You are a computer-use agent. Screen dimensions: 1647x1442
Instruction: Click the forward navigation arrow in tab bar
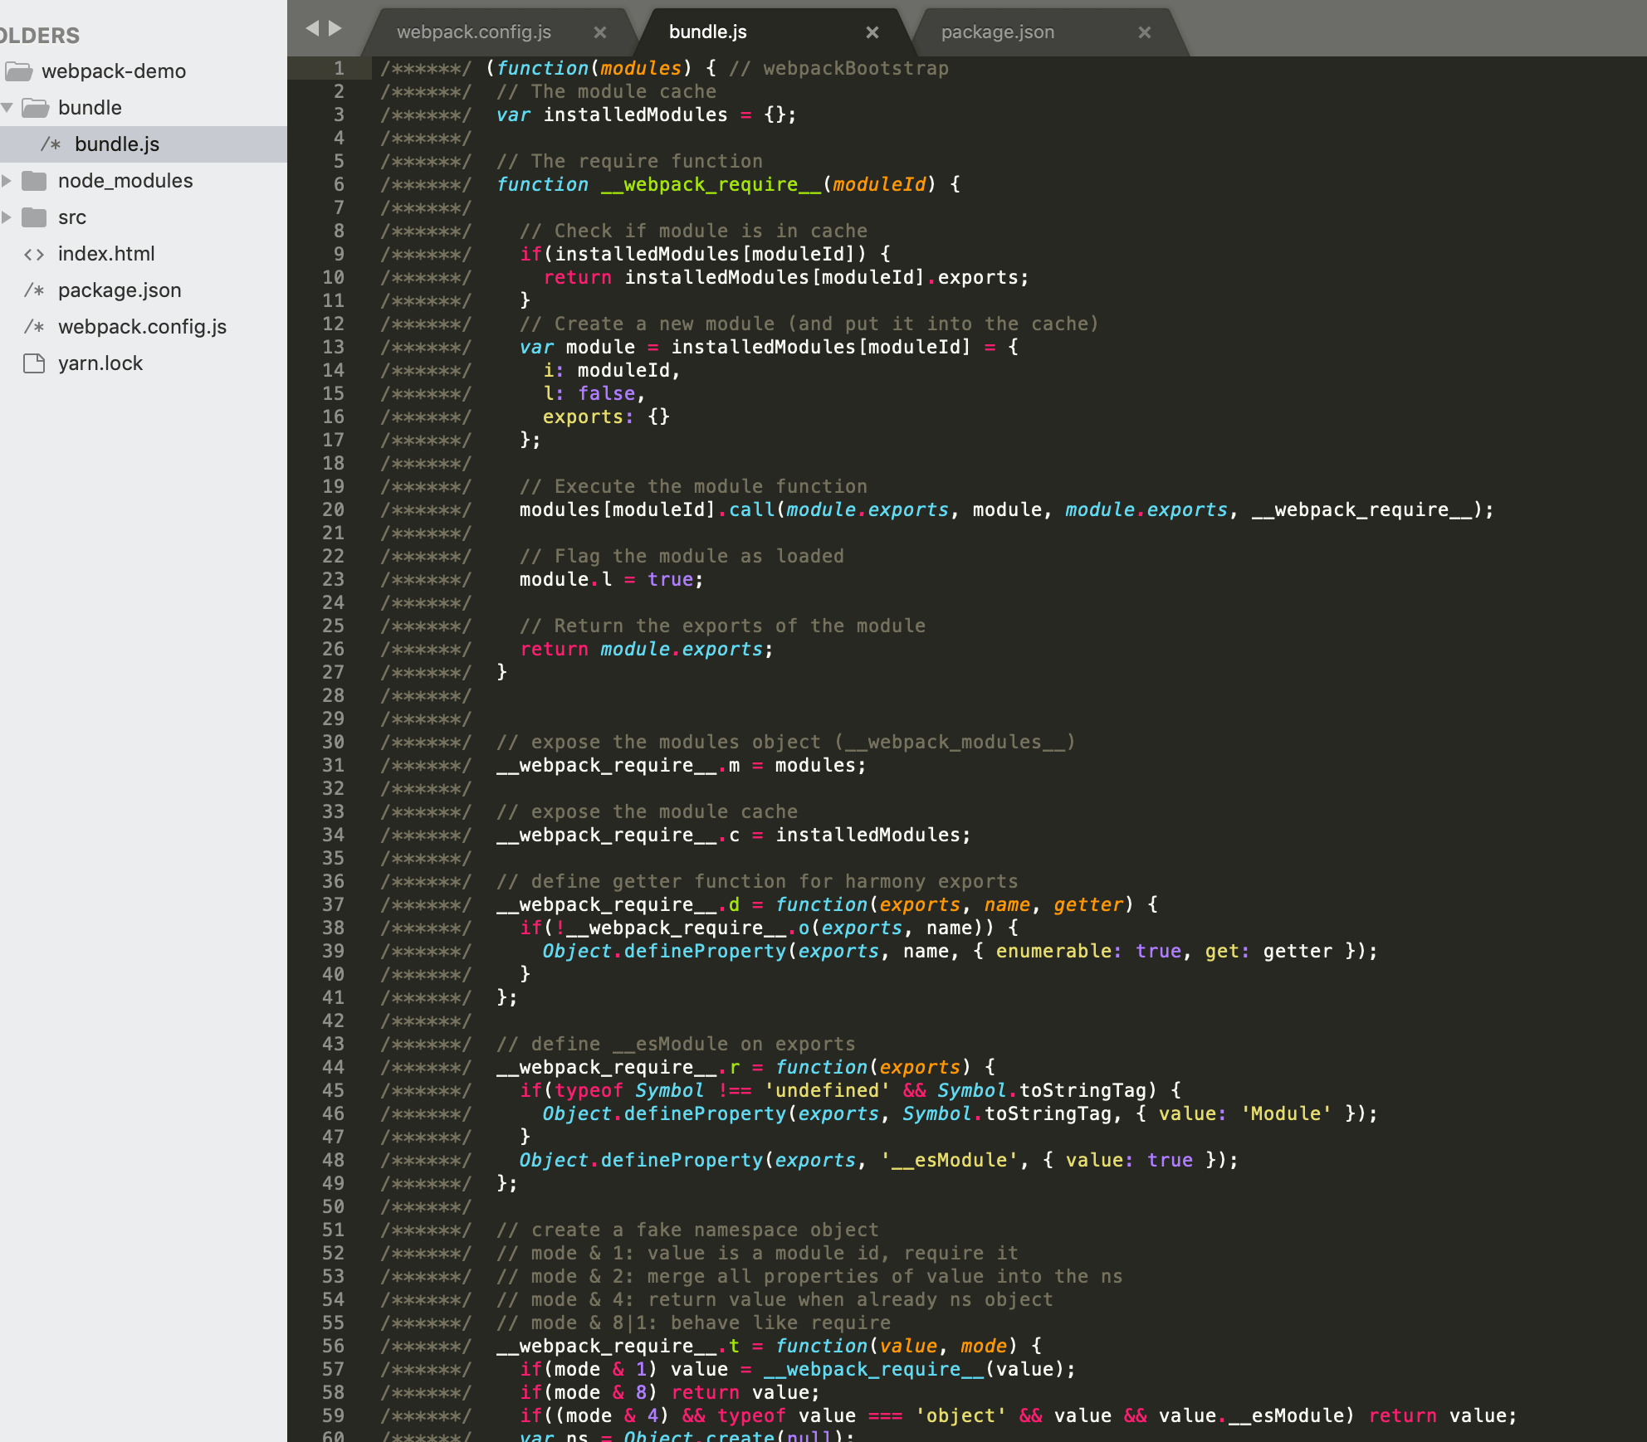(x=335, y=28)
